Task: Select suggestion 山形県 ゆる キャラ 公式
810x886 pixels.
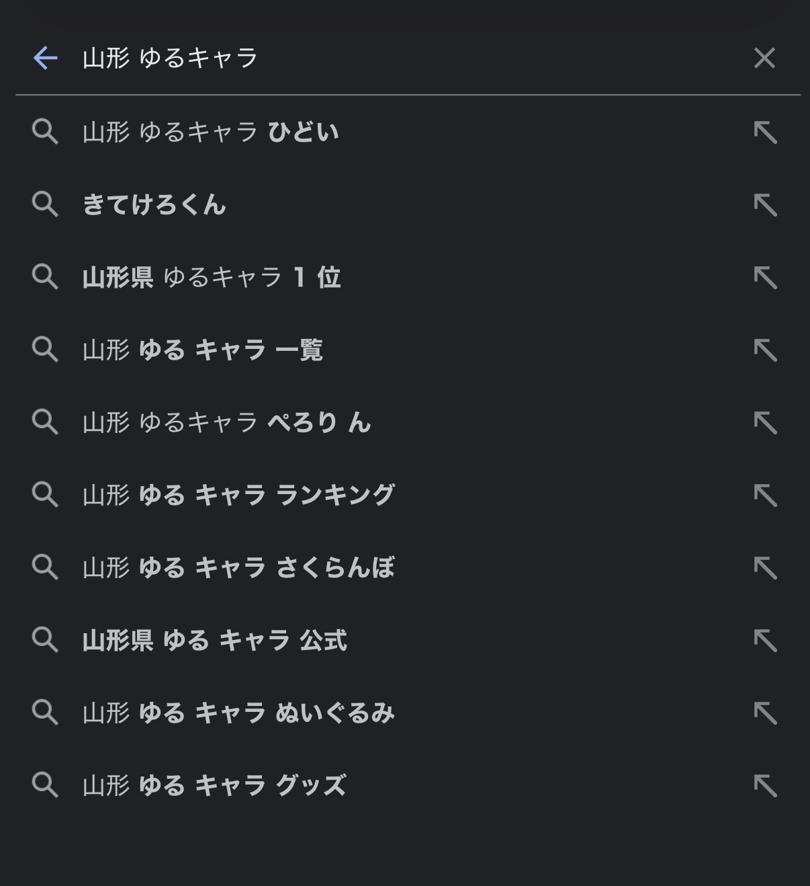Action: pos(215,640)
